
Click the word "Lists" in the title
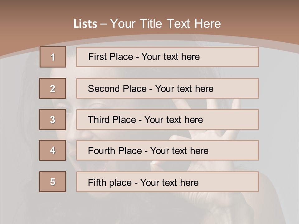tap(85, 24)
